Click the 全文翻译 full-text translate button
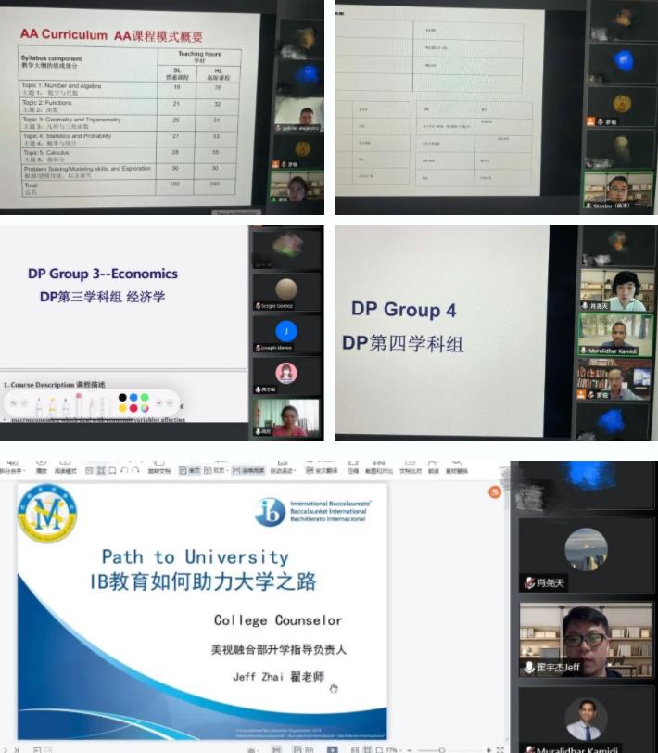Viewport: 658px width, 753px height. point(322,471)
